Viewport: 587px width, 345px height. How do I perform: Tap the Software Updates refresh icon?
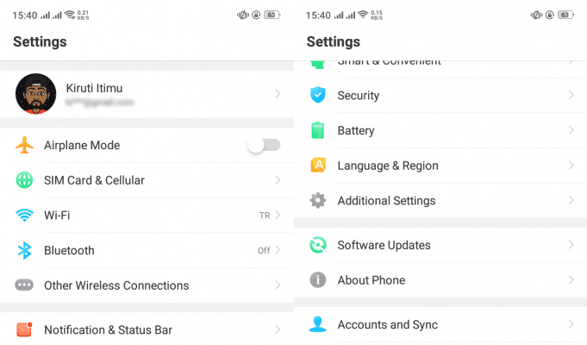(318, 245)
